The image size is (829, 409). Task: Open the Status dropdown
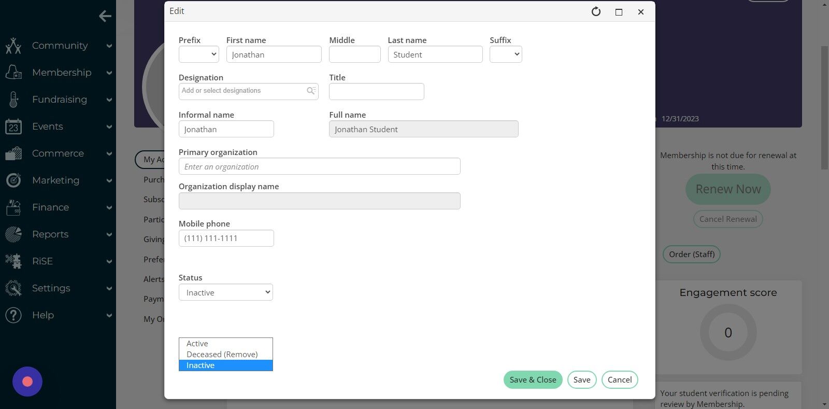click(226, 292)
